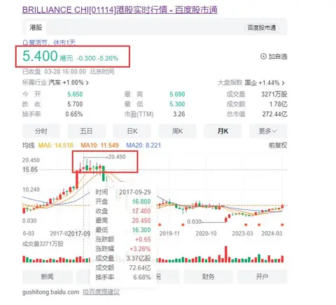Click the tall red volume bar spike

[x=225, y=254]
